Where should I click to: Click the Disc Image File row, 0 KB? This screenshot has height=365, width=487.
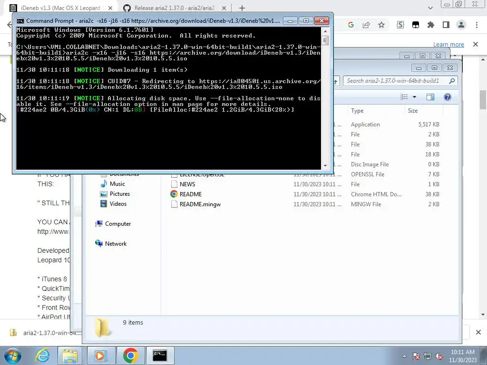coord(395,164)
